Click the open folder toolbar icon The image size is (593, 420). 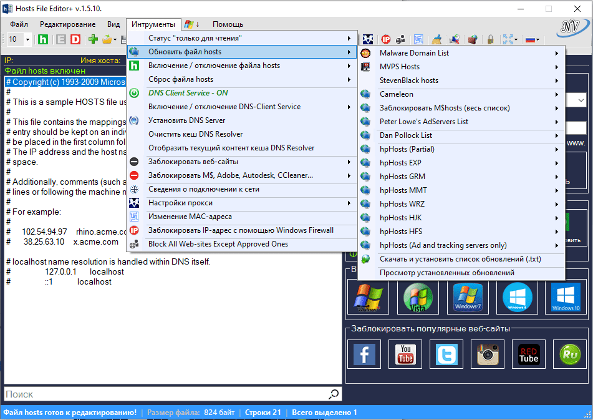pos(107,39)
